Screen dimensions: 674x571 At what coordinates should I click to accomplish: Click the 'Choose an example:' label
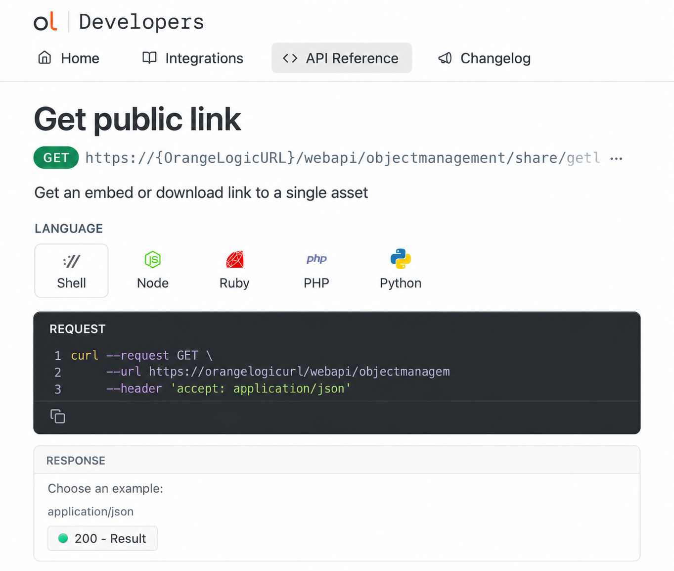[105, 488]
